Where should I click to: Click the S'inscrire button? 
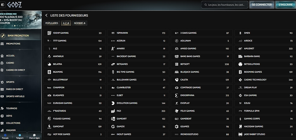(285, 5)
